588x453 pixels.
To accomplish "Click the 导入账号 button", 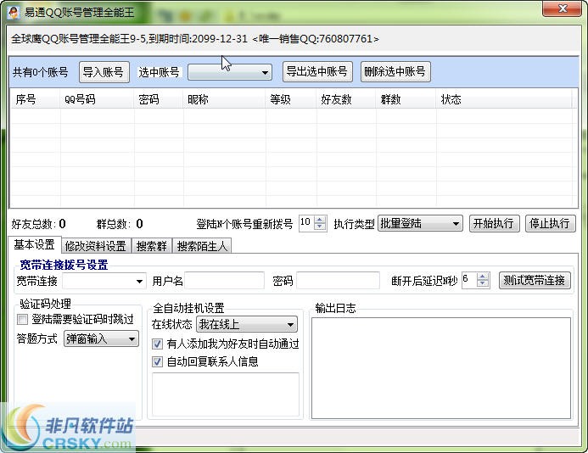I will pos(104,71).
